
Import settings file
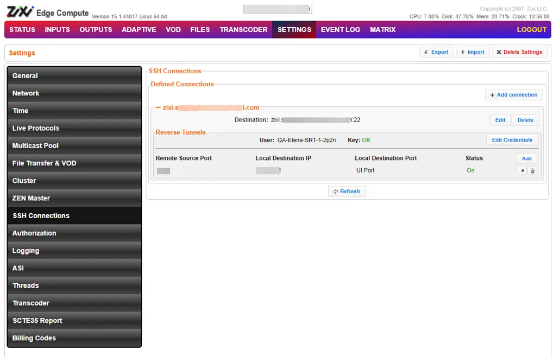473,52
